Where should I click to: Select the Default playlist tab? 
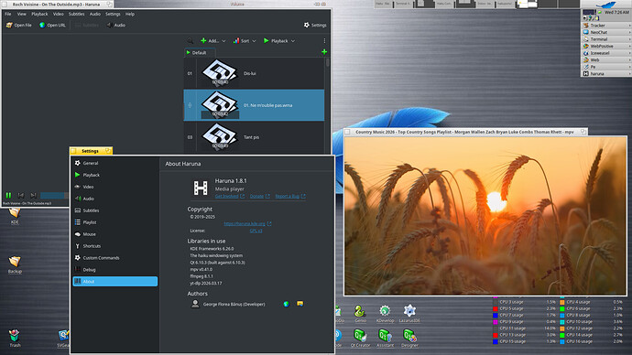(200, 53)
